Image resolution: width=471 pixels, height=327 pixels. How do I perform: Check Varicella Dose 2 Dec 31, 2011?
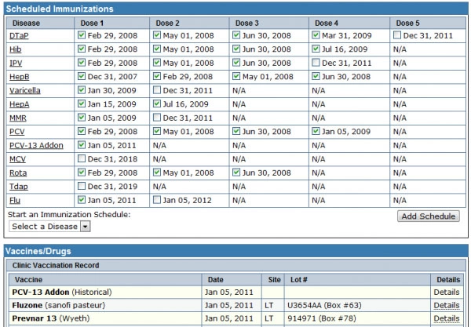click(x=157, y=90)
